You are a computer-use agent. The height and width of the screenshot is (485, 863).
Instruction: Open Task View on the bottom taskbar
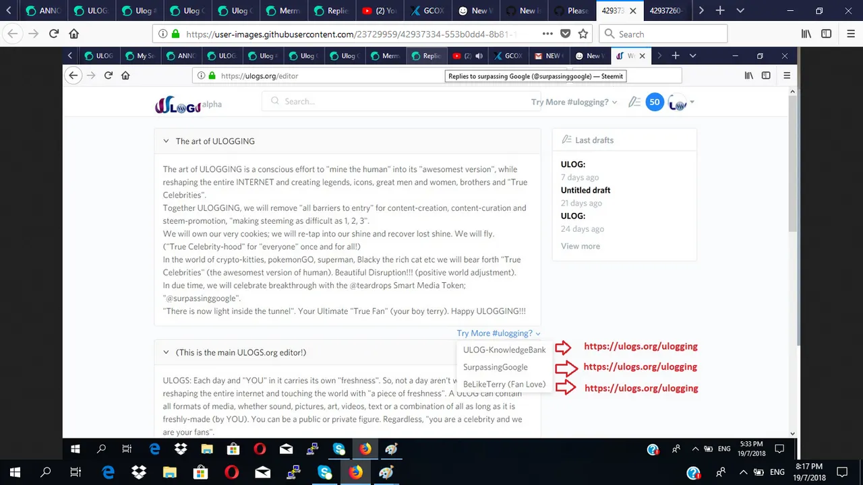pos(76,473)
